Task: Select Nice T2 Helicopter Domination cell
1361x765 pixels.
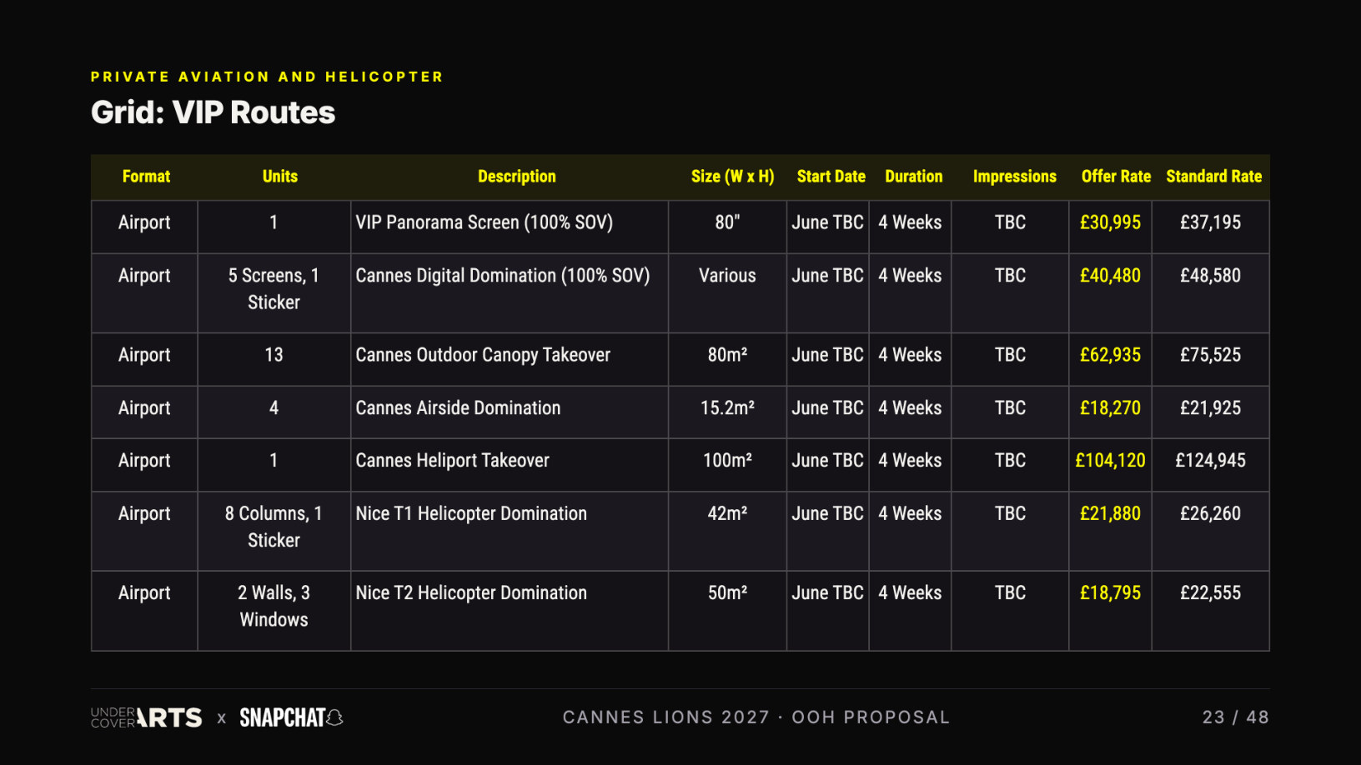Action: (x=510, y=611)
